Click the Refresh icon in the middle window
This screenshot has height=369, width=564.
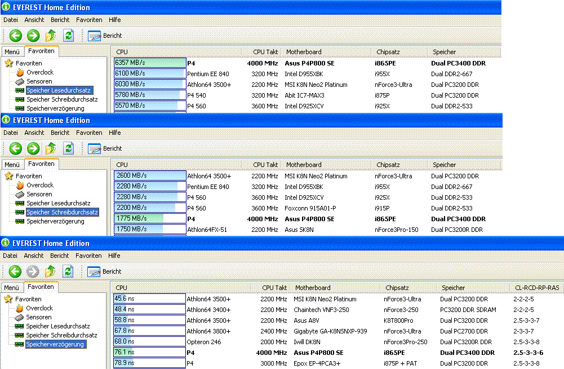point(68,148)
